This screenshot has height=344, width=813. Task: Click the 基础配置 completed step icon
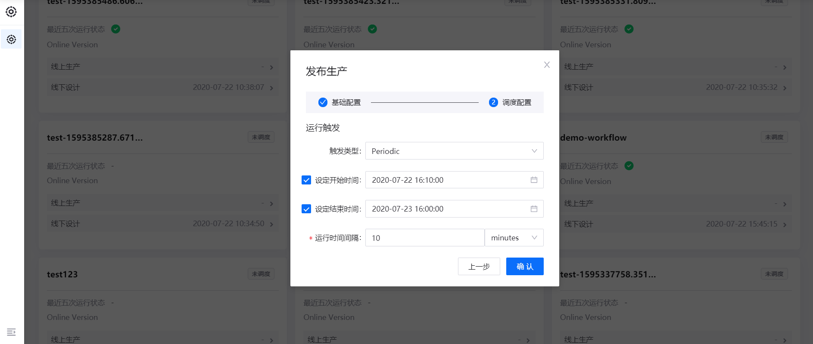click(x=323, y=102)
